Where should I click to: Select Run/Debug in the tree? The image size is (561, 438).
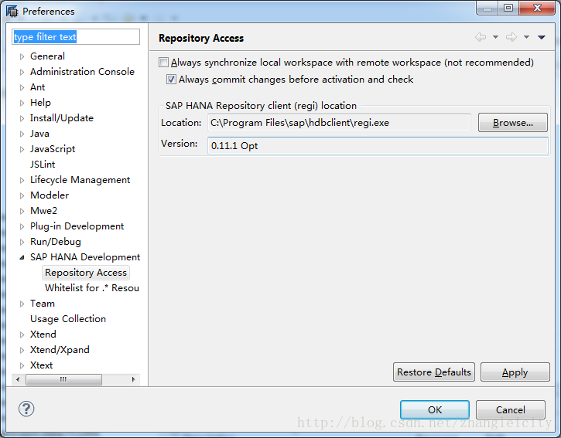point(56,242)
